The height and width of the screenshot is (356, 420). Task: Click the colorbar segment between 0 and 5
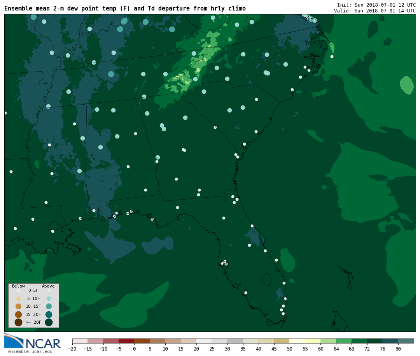[x=142, y=341]
